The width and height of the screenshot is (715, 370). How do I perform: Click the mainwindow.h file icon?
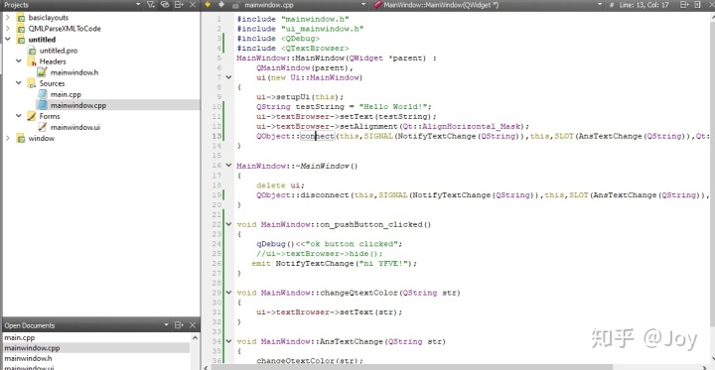pos(43,72)
